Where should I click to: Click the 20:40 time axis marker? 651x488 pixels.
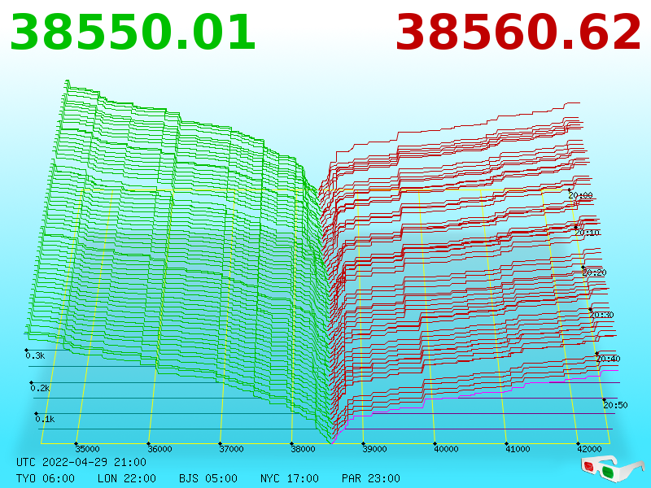click(x=608, y=359)
